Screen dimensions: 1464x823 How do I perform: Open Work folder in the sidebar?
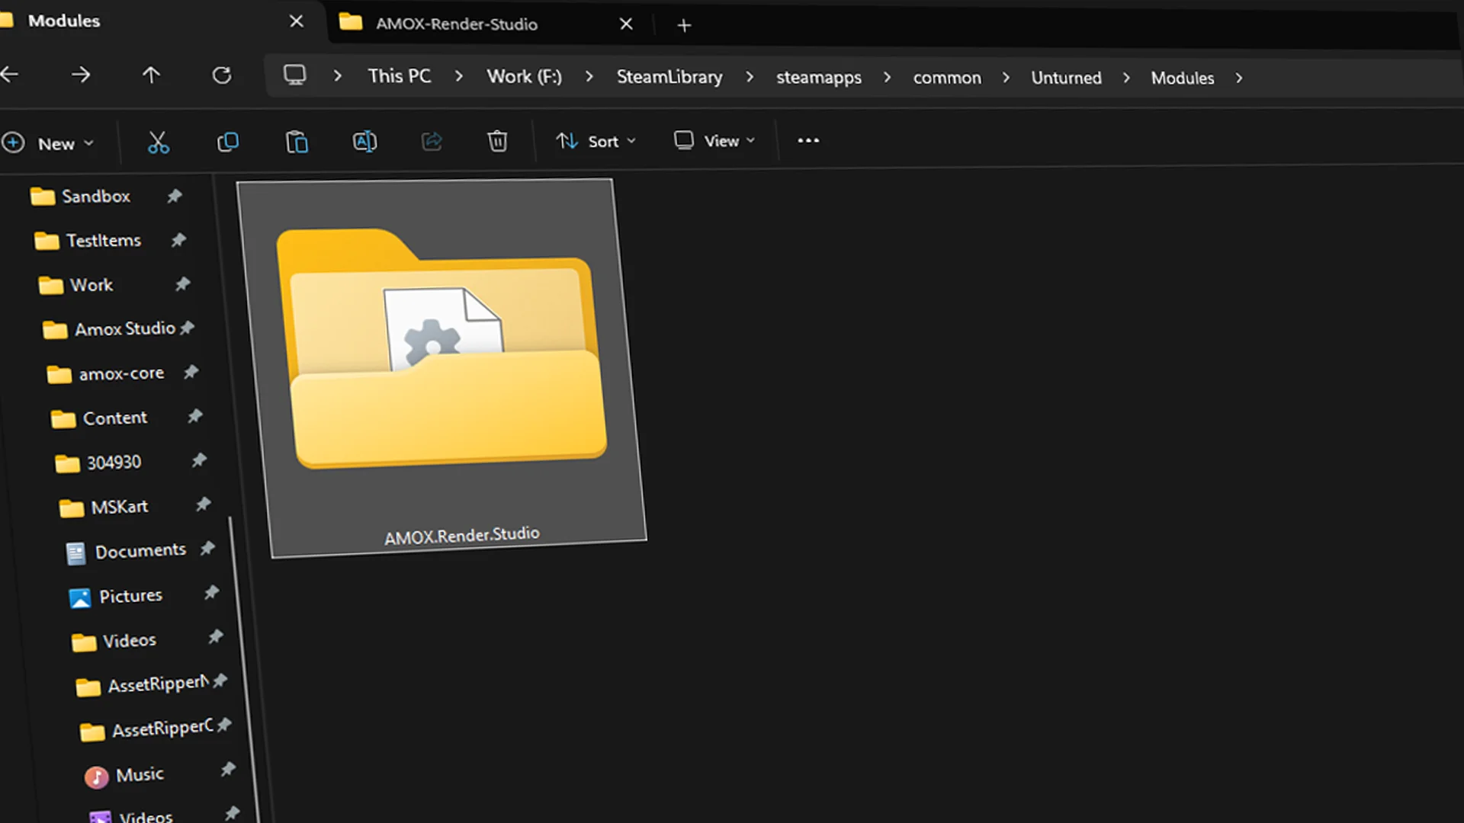[x=75, y=285]
